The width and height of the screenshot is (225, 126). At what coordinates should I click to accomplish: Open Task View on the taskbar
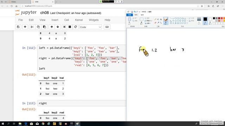pos(14,124)
